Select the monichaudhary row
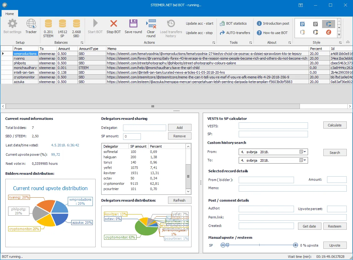The image size is (353, 260). (x=176, y=68)
